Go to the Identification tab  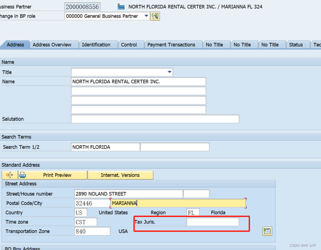pos(96,45)
